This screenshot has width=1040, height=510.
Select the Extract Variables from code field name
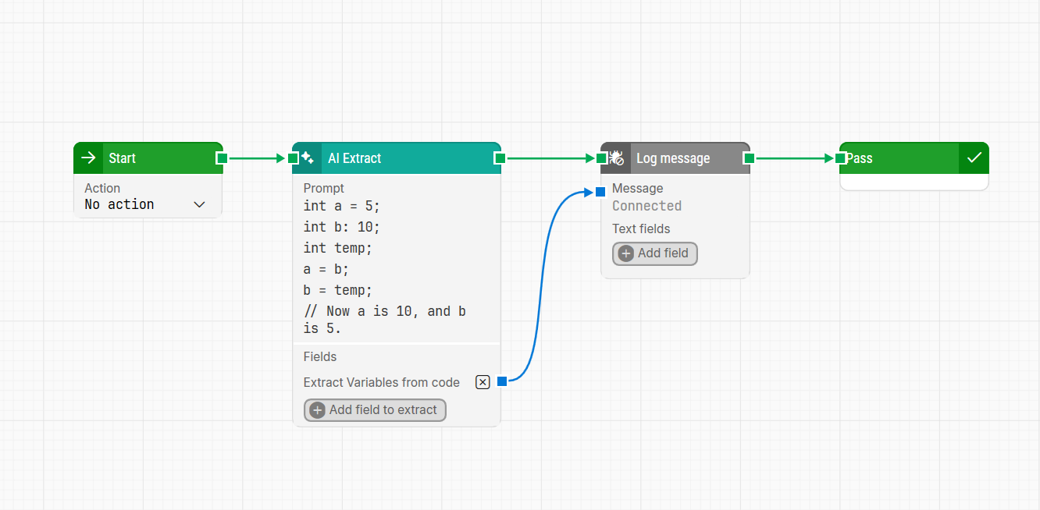click(x=381, y=382)
